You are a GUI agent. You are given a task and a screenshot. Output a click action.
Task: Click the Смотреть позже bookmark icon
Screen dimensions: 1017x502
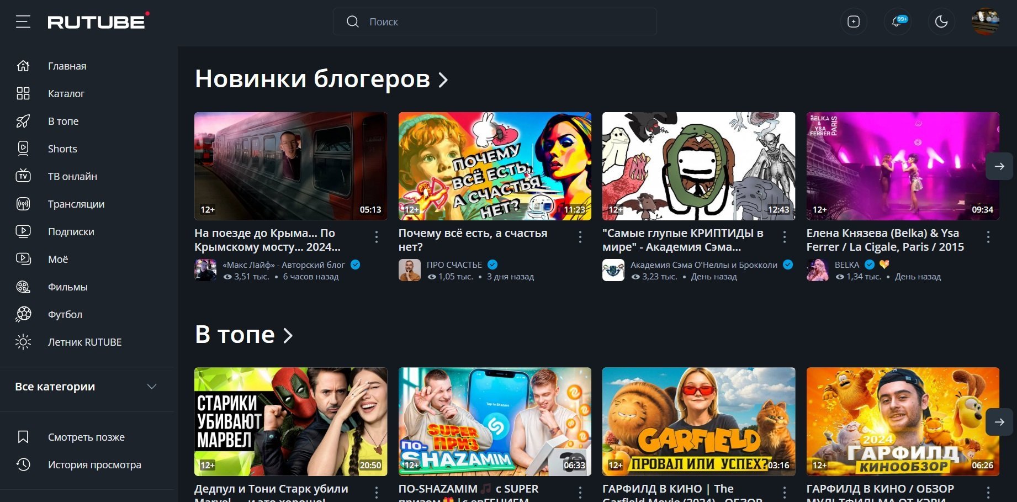coord(23,437)
